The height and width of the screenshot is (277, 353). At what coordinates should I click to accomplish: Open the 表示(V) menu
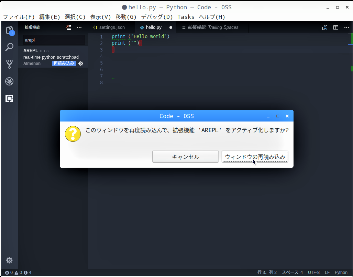pyautogui.click(x=100, y=17)
